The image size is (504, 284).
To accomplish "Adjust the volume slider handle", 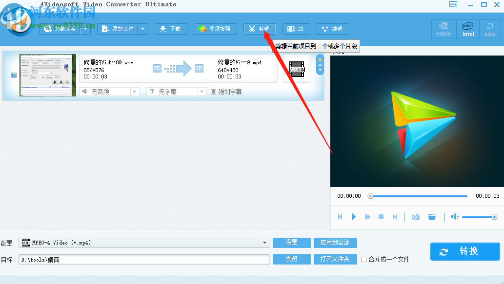I will (495, 217).
